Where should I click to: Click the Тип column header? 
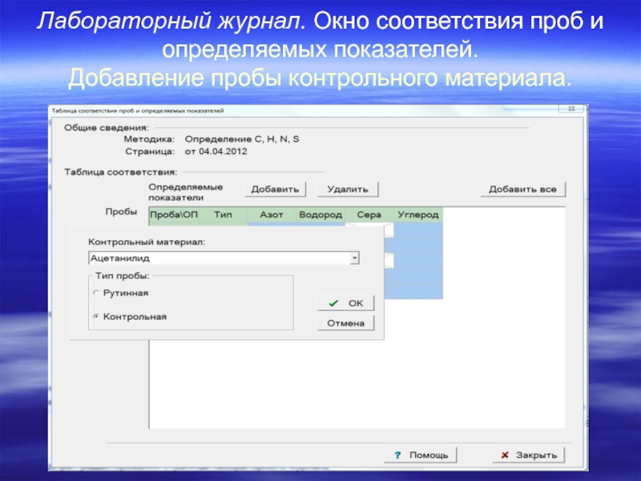(x=223, y=215)
